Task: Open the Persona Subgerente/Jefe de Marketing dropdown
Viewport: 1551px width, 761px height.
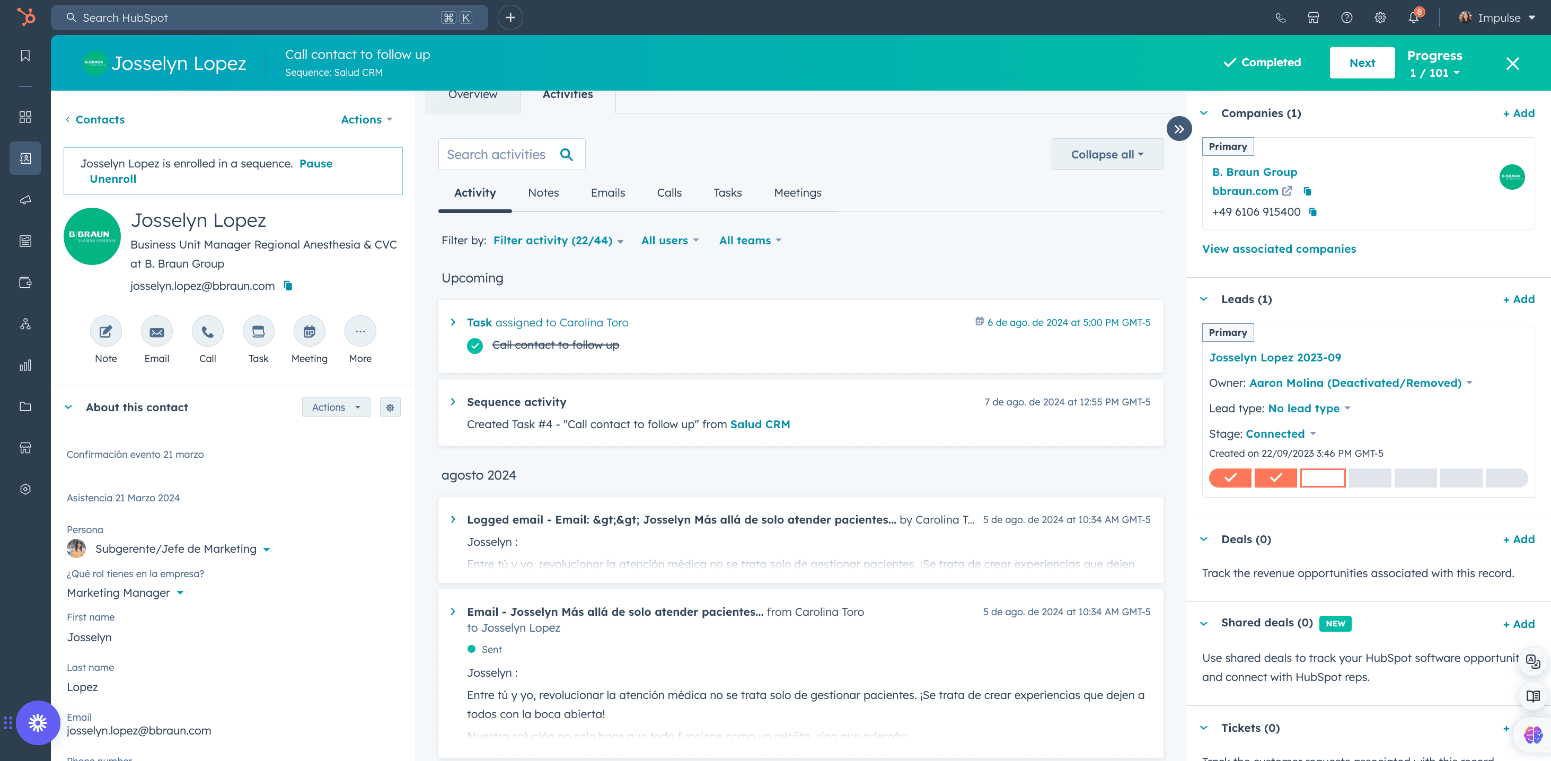Action: [x=182, y=549]
